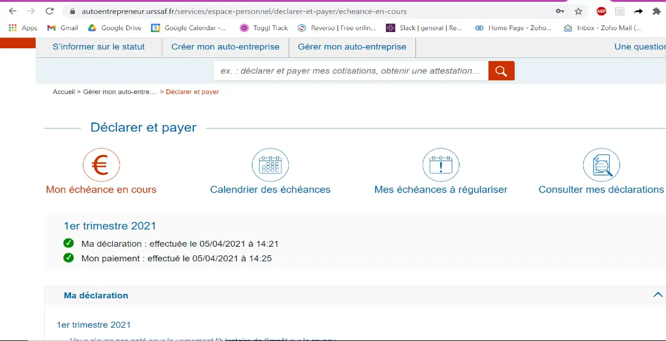Click the green check next to Ma déclaration
The height and width of the screenshot is (341, 666).
click(68, 243)
